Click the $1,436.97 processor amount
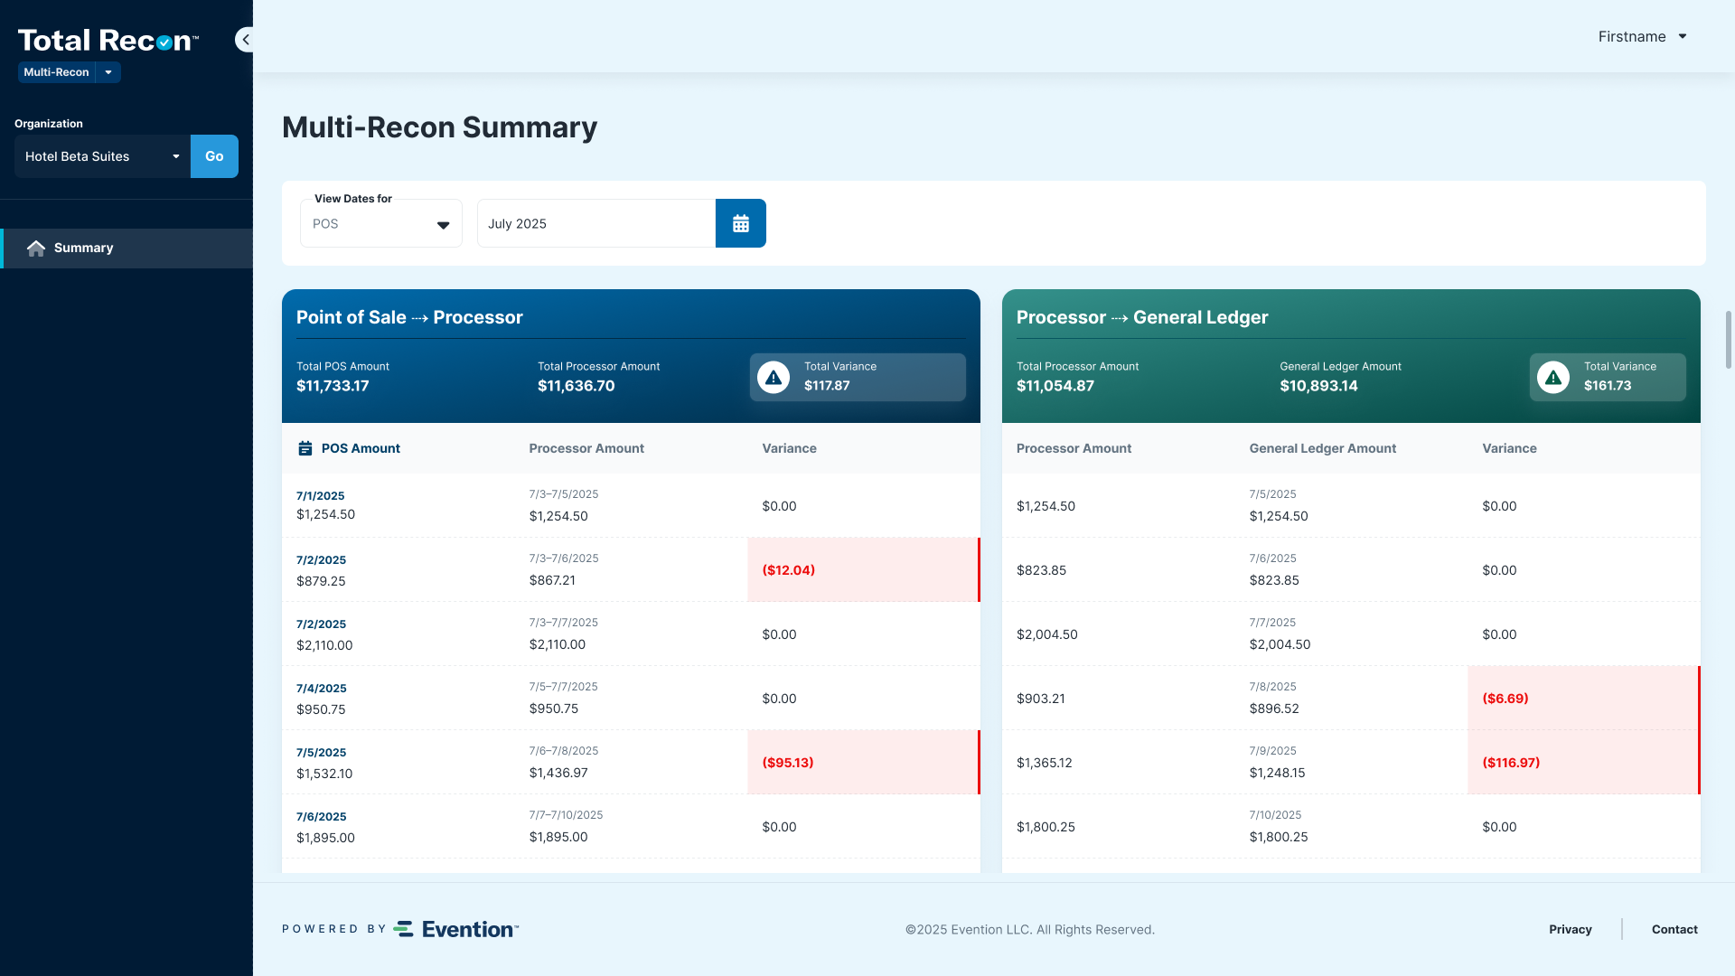1735x976 pixels. click(558, 773)
